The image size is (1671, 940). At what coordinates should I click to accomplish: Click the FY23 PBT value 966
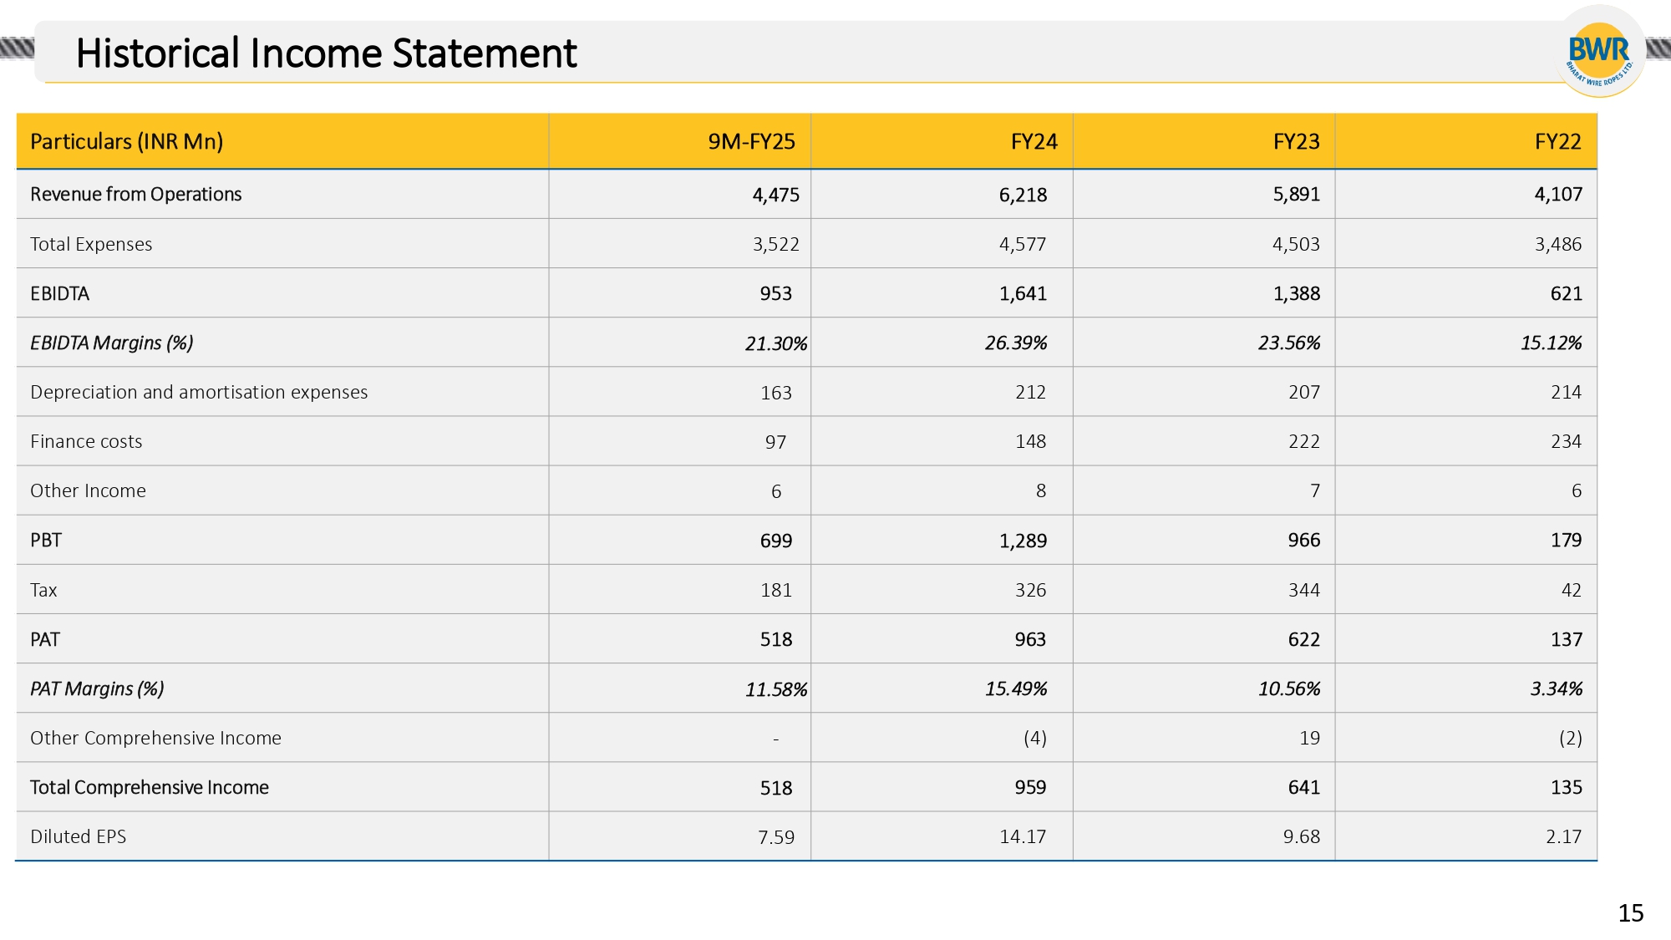(x=1303, y=540)
